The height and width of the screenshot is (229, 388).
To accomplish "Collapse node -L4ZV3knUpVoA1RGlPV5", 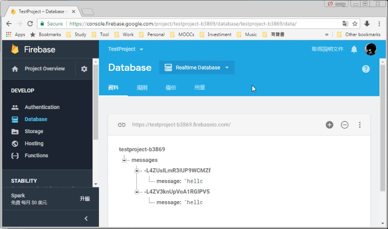I will (x=137, y=192).
